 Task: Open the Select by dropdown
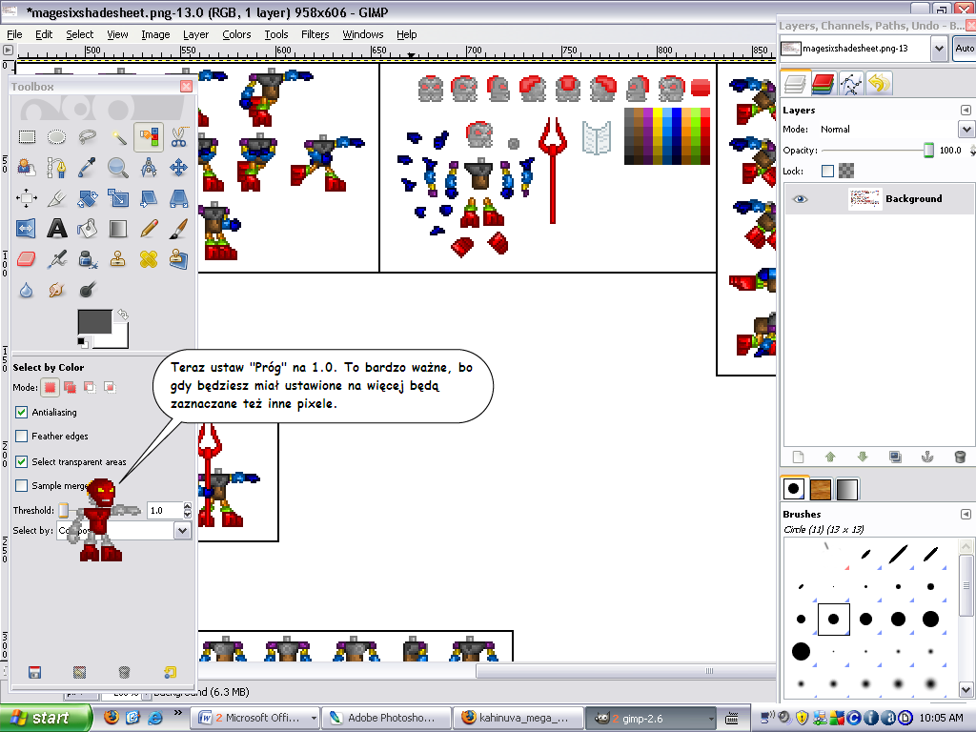(x=182, y=530)
